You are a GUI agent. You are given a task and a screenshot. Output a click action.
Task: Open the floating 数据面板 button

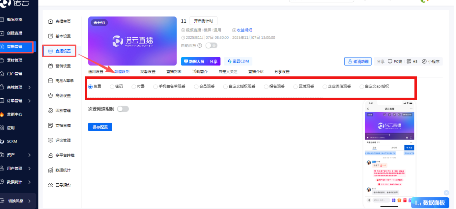430,202
